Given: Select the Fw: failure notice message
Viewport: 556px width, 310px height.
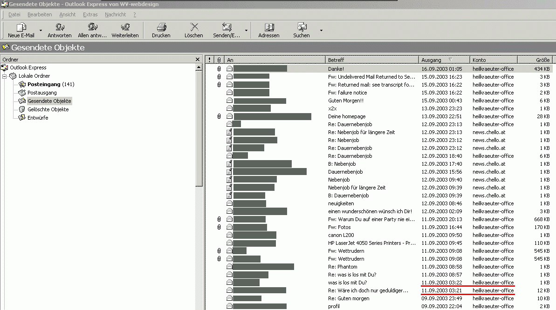Looking at the screenshot, I should tap(379, 93).
